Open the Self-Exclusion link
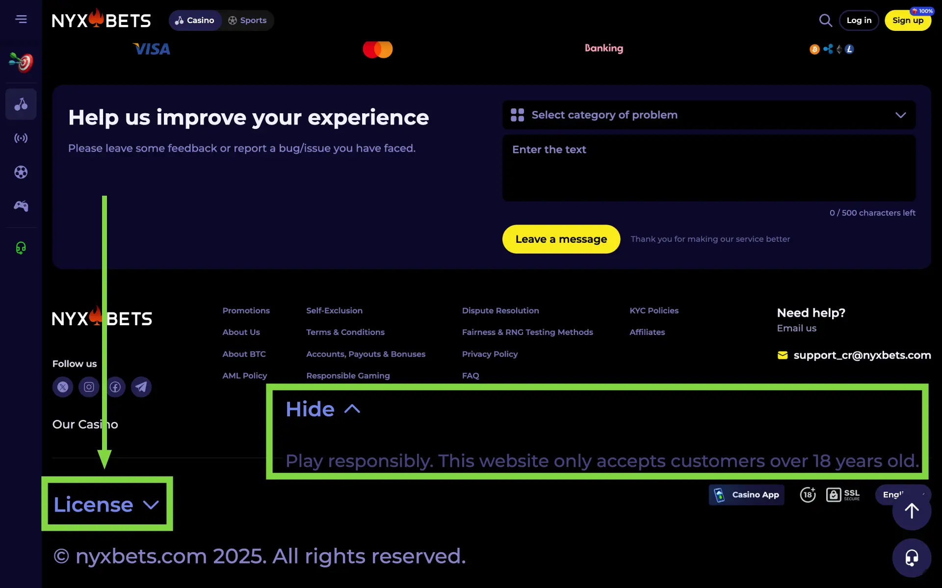The height and width of the screenshot is (588, 942). (334, 310)
